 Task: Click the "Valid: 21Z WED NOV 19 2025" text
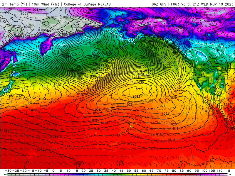(207, 4)
